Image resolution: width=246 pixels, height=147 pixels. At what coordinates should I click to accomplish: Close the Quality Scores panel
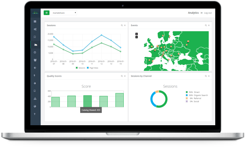pos(125,76)
